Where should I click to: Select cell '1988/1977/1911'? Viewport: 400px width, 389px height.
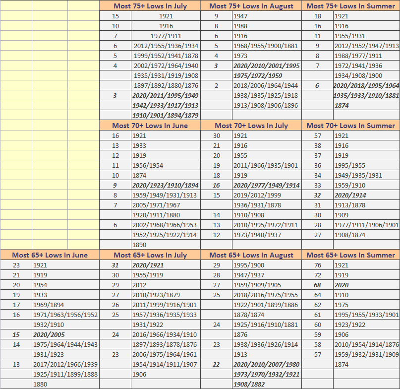[x=367, y=56]
